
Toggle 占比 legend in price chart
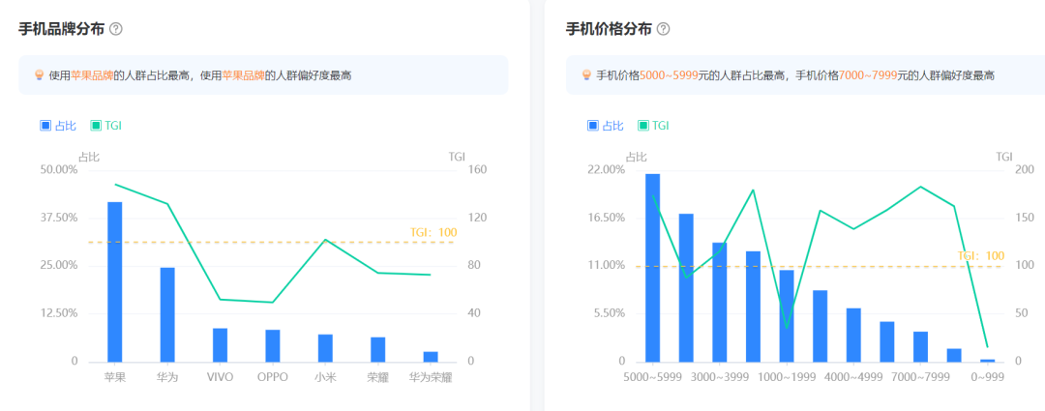[606, 125]
